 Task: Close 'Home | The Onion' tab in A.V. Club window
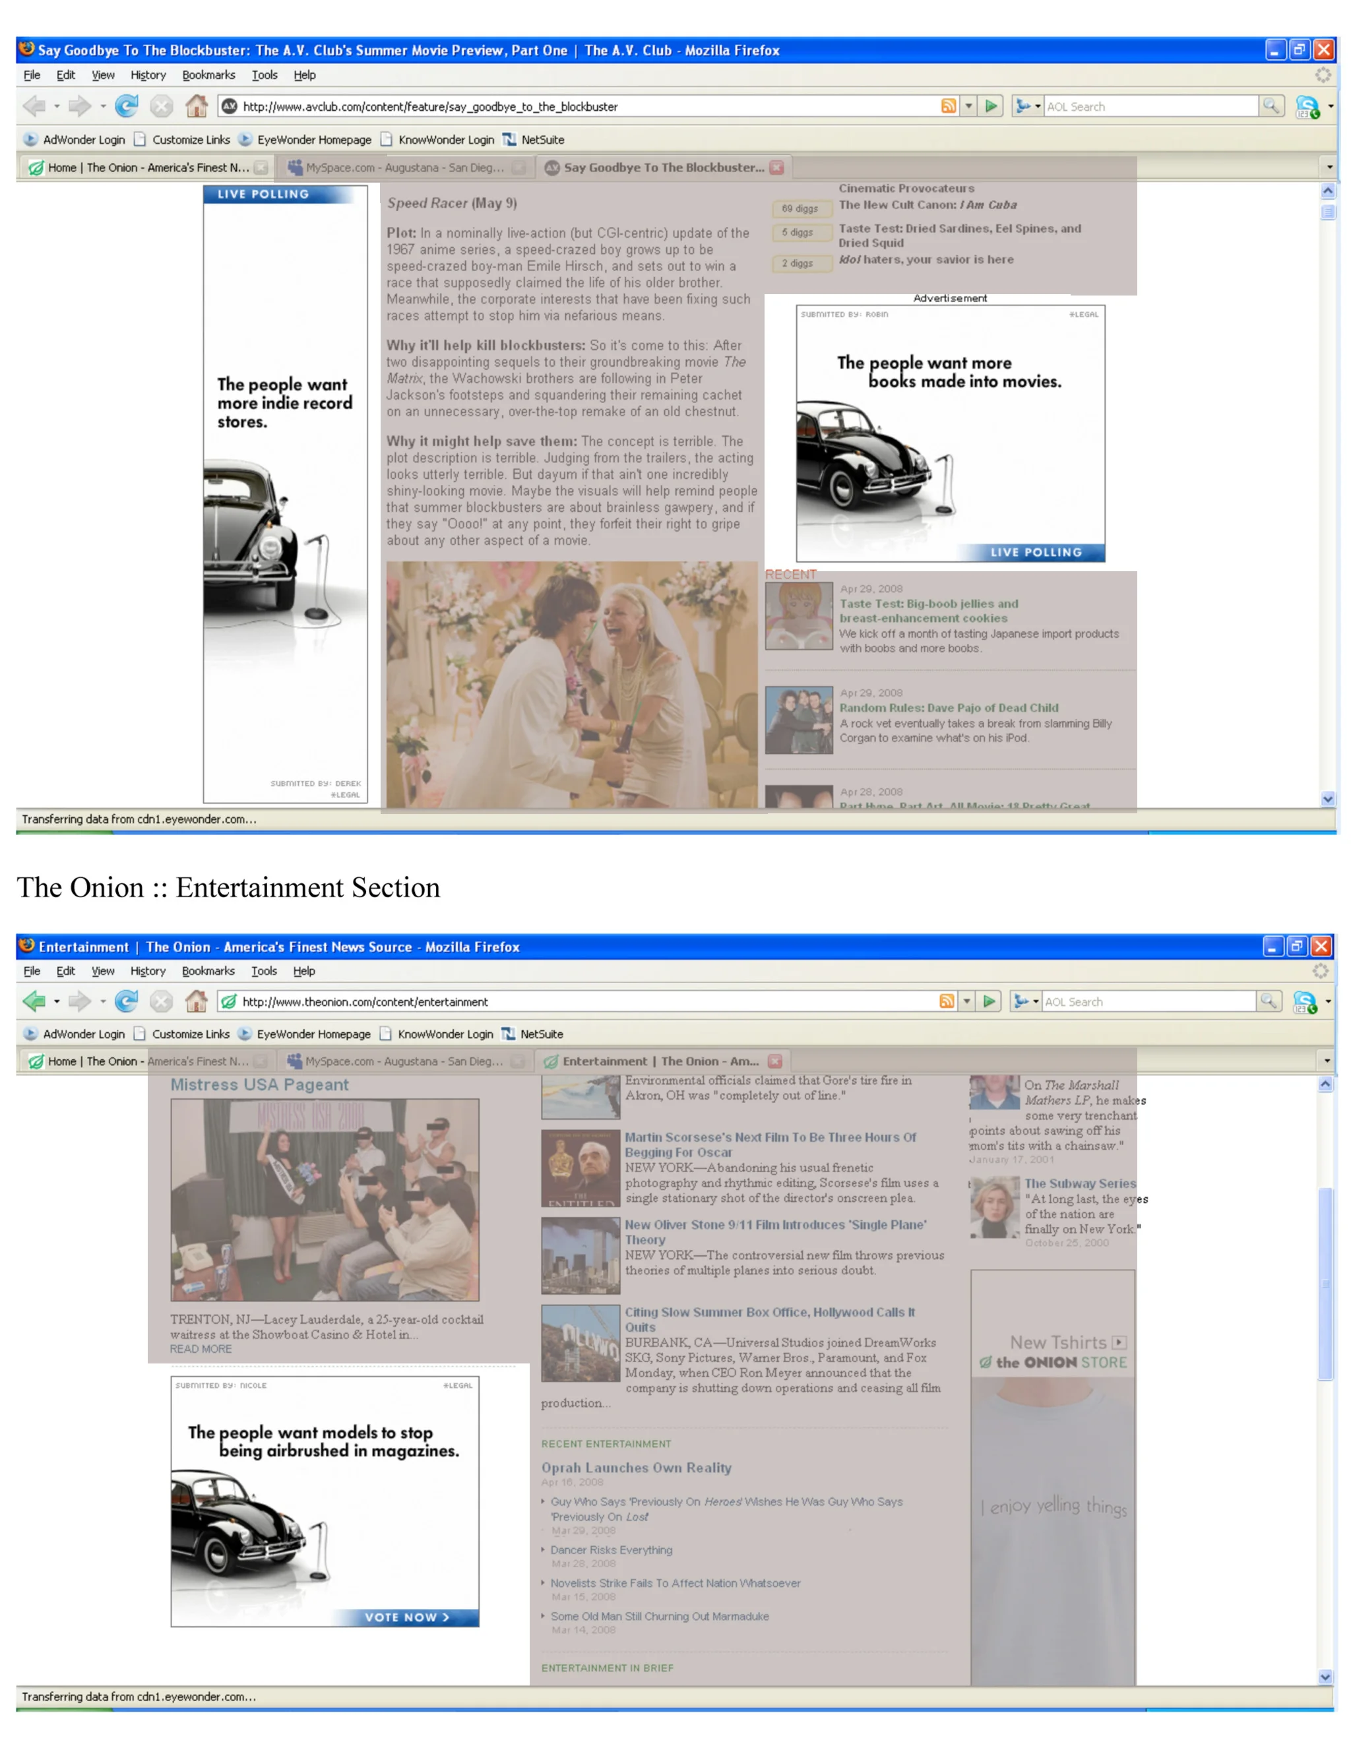(261, 168)
